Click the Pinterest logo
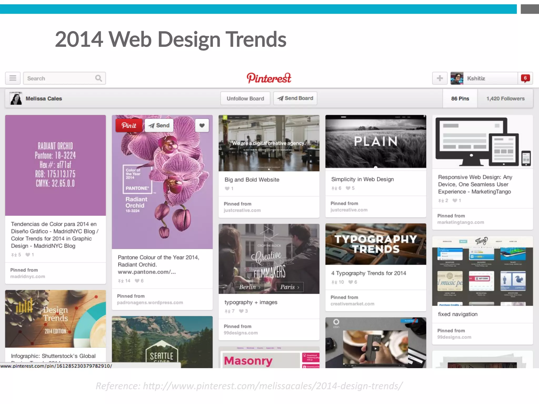 tap(269, 78)
